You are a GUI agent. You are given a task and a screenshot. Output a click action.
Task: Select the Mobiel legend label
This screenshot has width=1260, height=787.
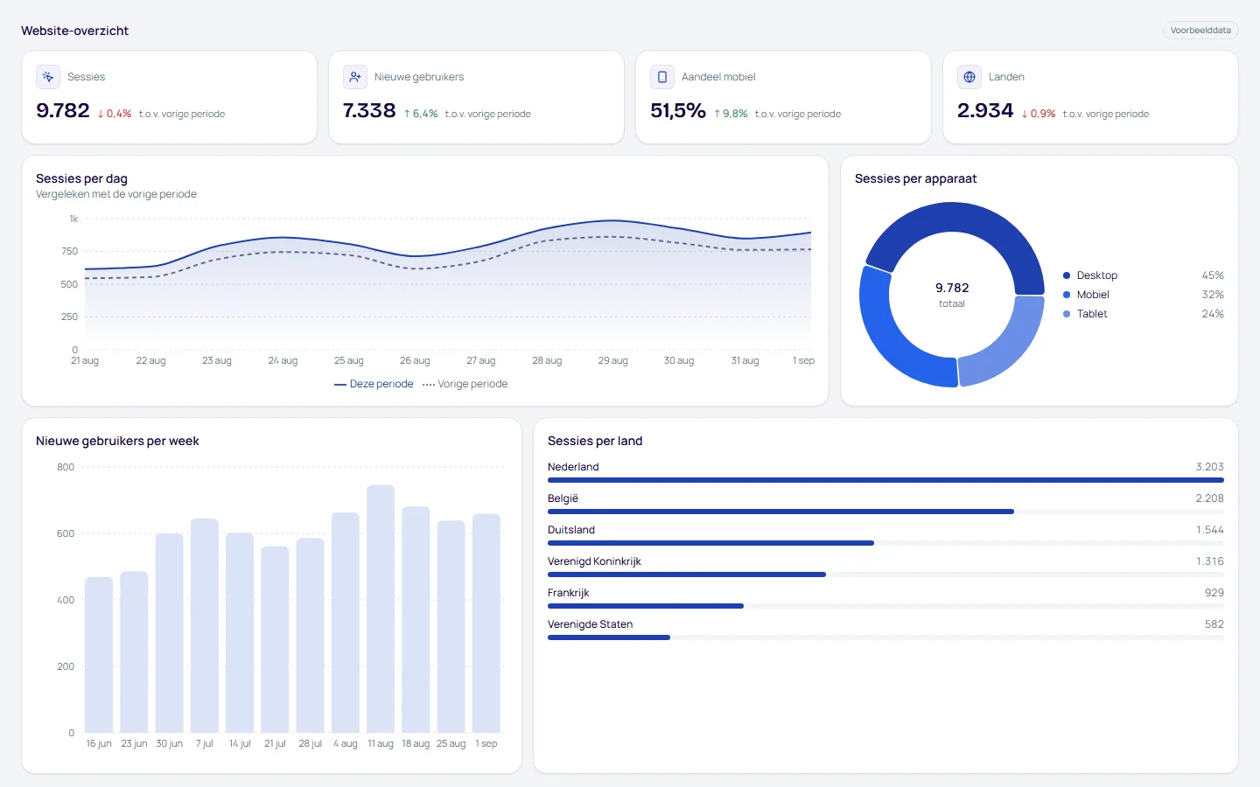(x=1093, y=295)
